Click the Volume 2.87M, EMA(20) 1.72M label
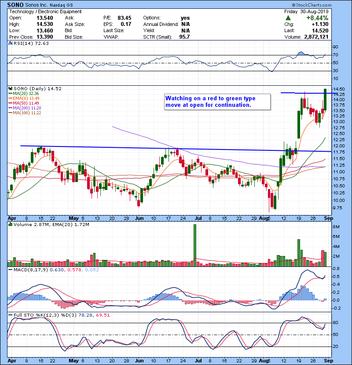 (x=51, y=225)
